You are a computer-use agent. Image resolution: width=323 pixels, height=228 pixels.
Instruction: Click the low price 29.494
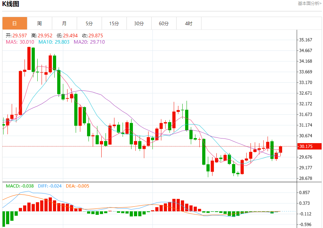point(70,36)
